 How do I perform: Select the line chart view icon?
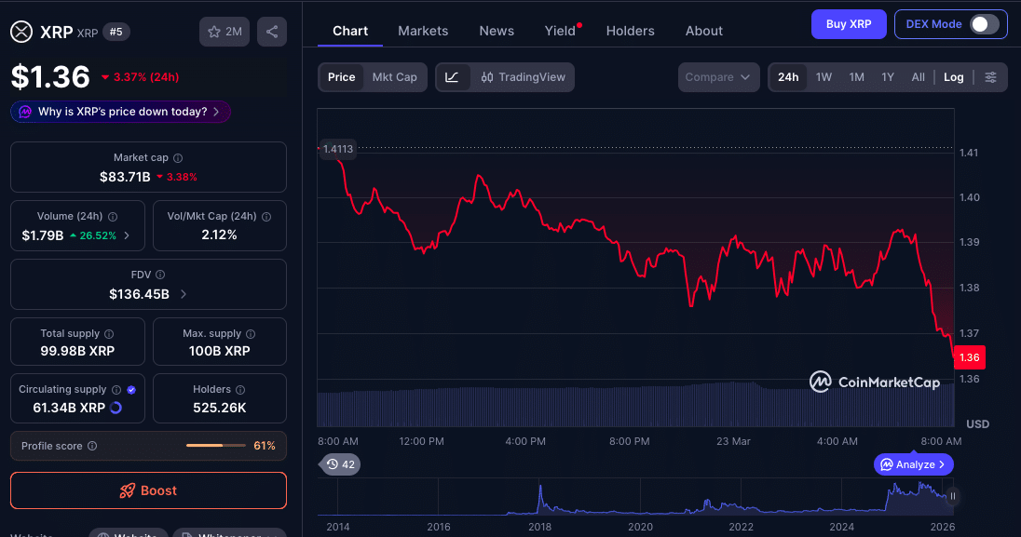(x=452, y=77)
